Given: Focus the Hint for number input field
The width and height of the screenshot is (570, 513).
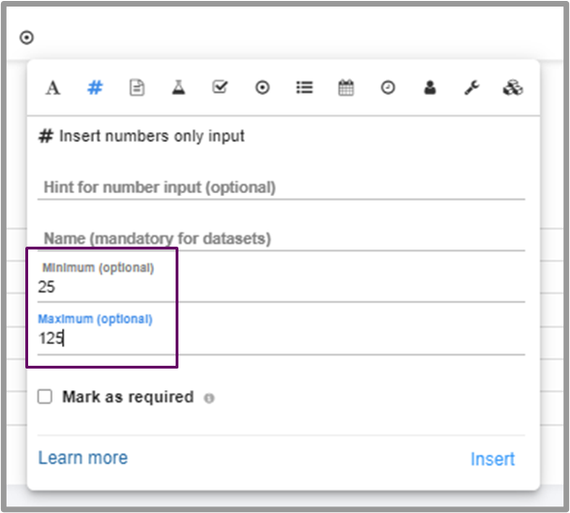Looking at the screenshot, I should pos(282,188).
